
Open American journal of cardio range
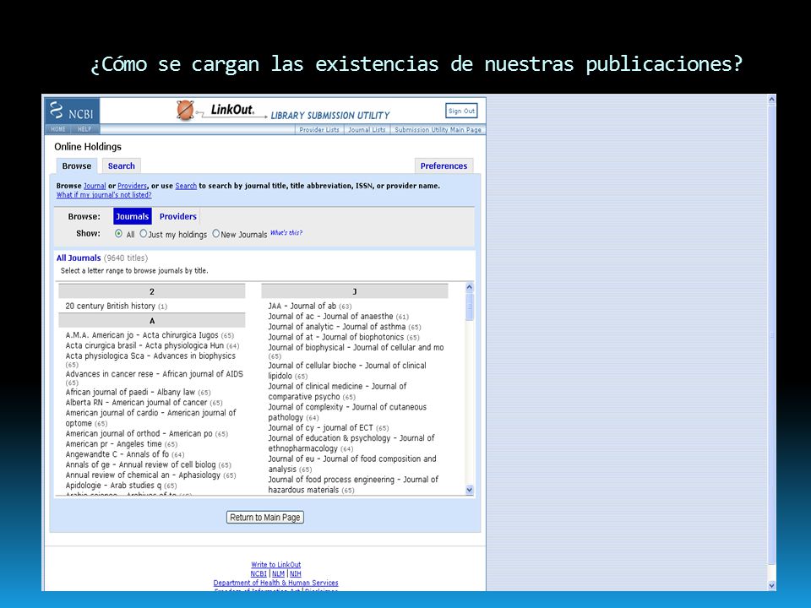tap(150, 418)
